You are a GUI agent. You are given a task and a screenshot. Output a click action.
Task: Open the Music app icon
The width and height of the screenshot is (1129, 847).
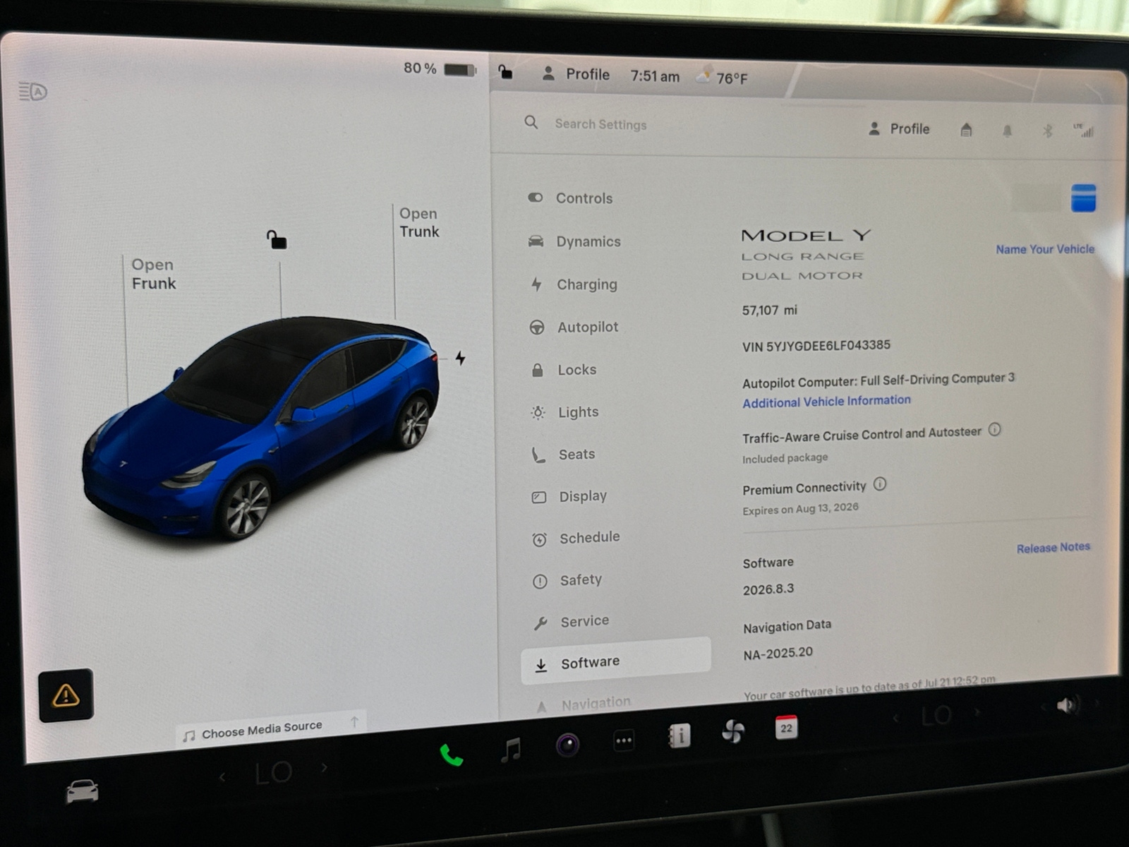(x=511, y=750)
